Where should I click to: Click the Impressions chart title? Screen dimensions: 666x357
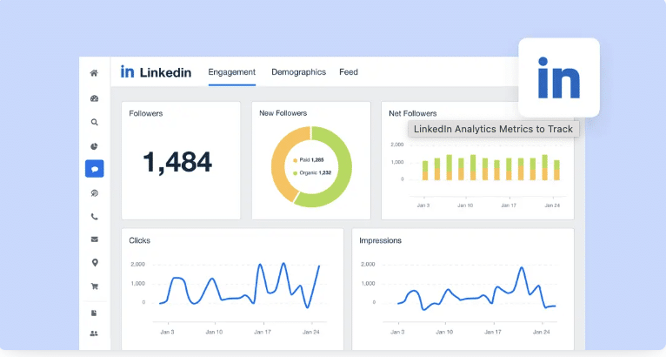click(x=380, y=240)
